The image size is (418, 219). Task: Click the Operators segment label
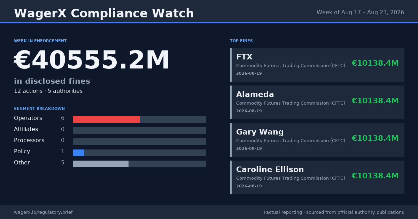[28, 118]
